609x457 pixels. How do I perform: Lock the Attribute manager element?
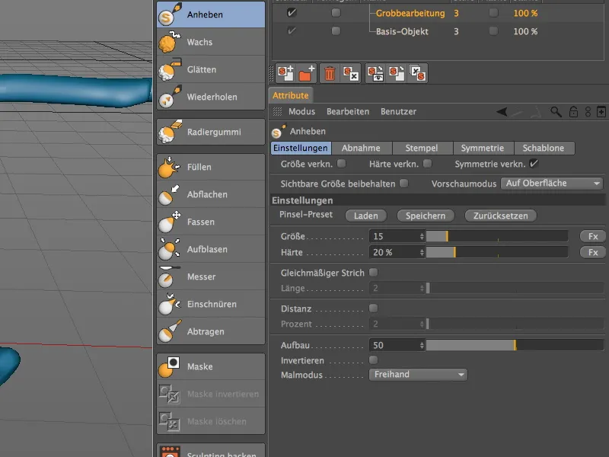(573, 112)
